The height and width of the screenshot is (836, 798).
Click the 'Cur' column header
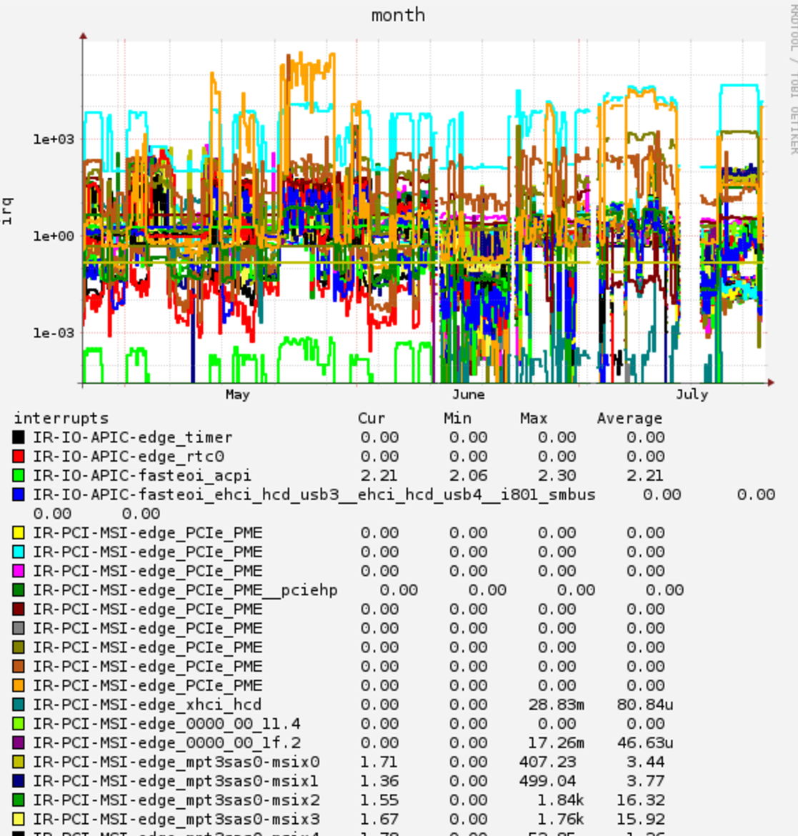[x=371, y=418]
